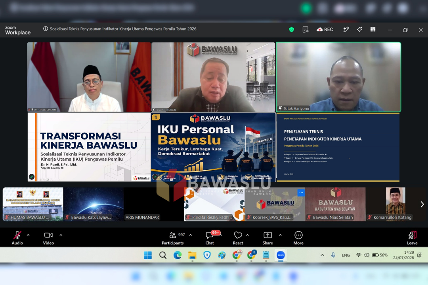Image resolution: width=428 pixels, height=285 pixels.
Task: Open the AI Companion sparkle icon
Action: point(359,29)
